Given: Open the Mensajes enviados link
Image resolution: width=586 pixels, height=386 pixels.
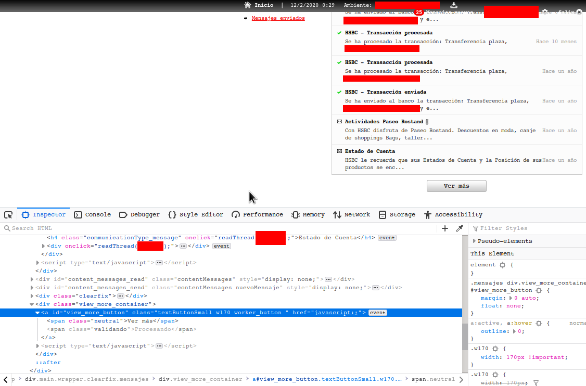Looking at the screenshot, I should click(278, 18).
